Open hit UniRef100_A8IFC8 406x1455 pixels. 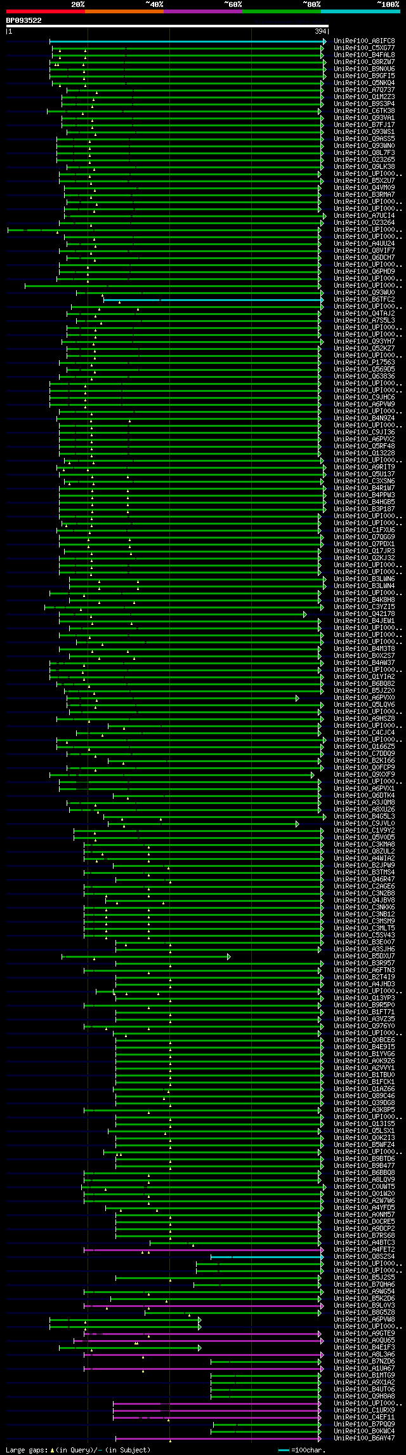364,41
